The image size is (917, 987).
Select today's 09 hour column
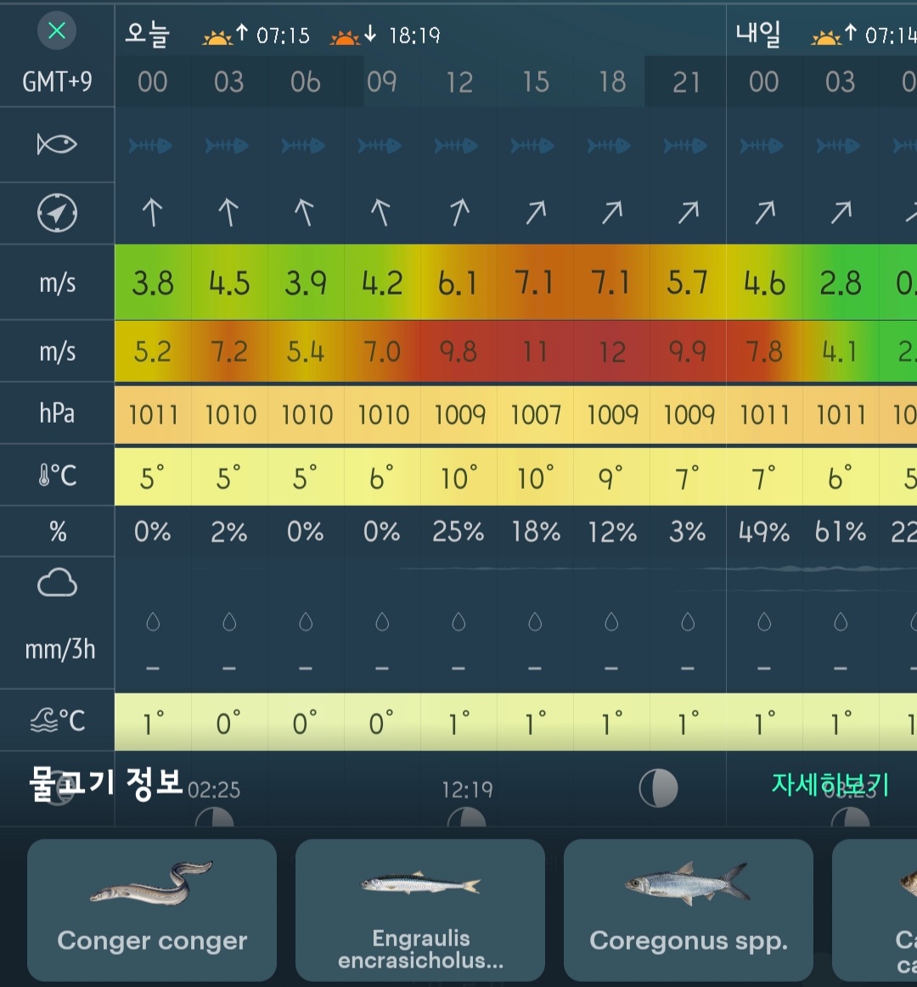click(382, 81)
